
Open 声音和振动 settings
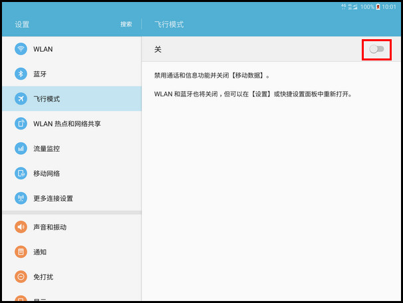tap(72, 227)
